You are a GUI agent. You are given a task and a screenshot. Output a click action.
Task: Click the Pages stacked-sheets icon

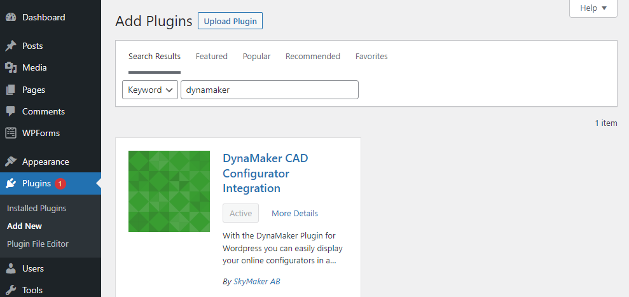click(11, 90)
